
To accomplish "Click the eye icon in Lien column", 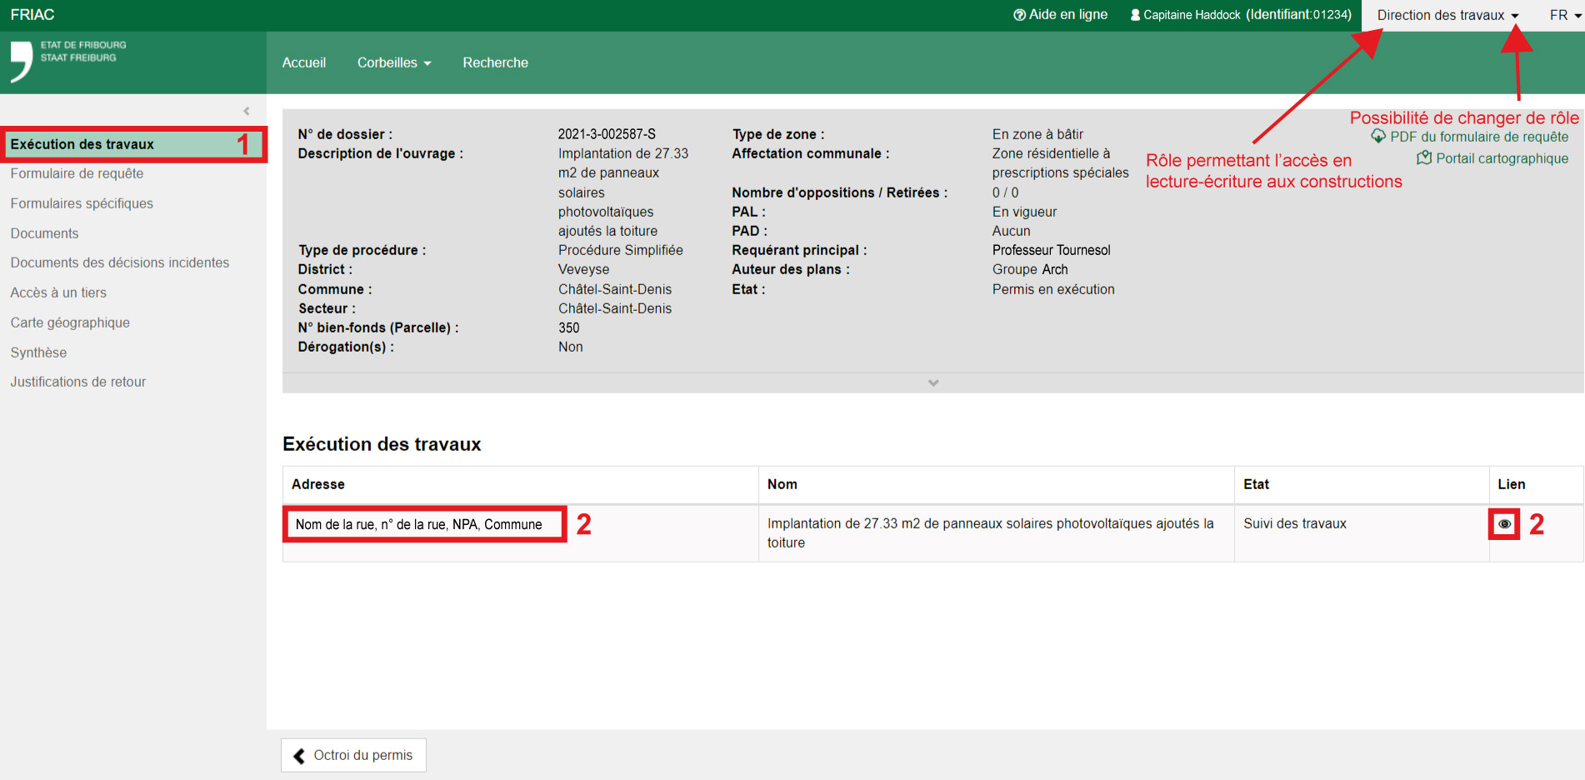I will pyautogui.click(x=1503, y=524).
